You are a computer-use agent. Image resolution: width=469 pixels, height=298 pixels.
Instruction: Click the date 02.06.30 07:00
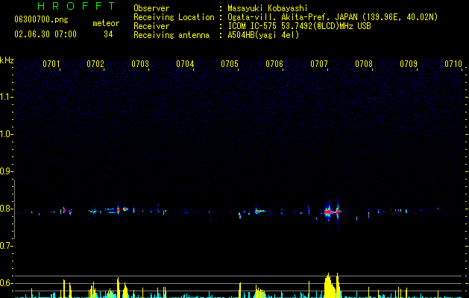(x=45, y=34)
